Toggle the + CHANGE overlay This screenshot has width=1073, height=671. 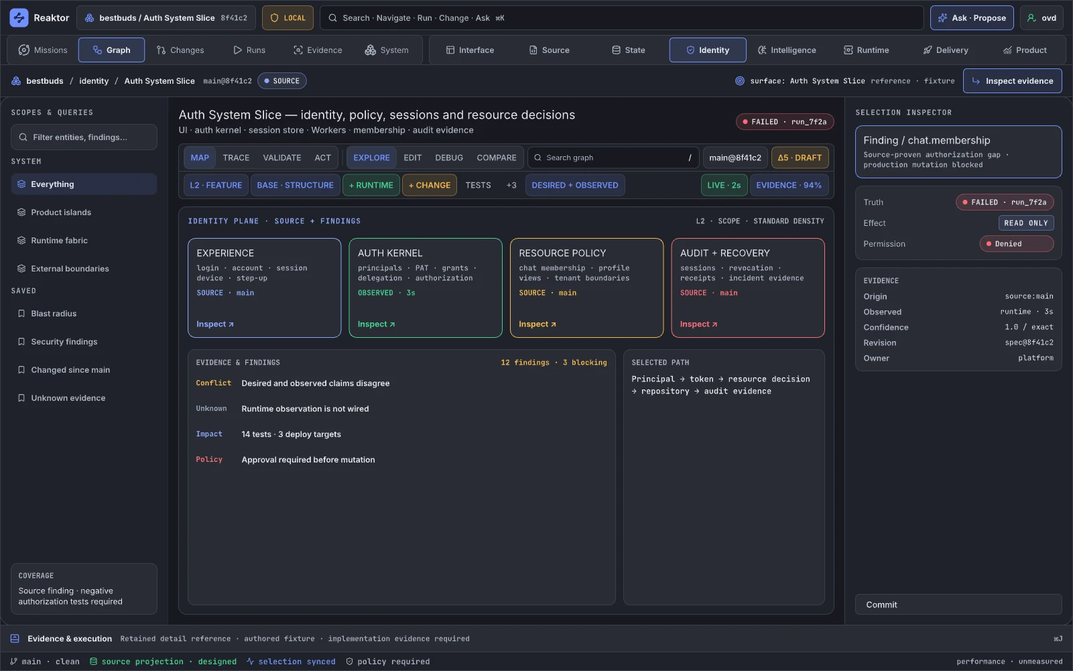[x=430, y=186]
